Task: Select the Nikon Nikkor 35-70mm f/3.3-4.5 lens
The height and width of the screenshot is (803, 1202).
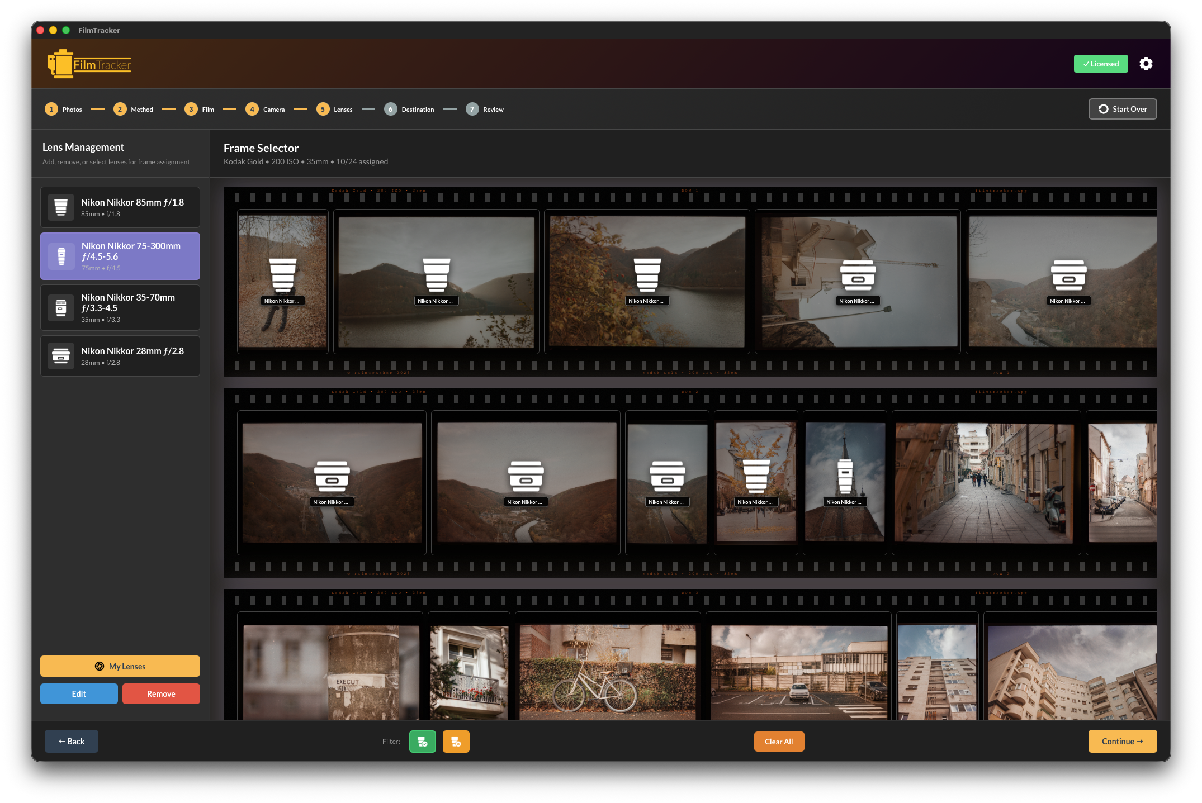Action: 120,307
